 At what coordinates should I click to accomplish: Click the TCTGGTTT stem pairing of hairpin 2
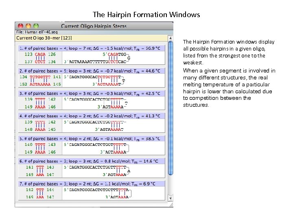coord(40,80)
